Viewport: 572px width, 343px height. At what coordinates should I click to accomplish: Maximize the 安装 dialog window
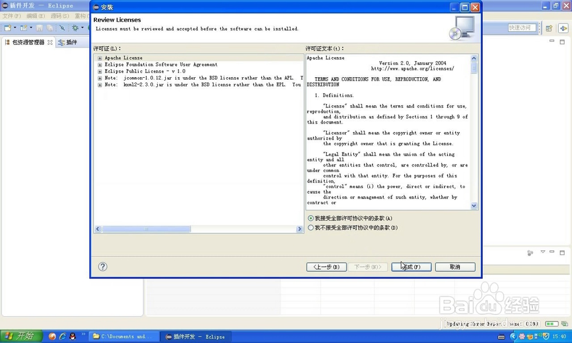point(464,7)
